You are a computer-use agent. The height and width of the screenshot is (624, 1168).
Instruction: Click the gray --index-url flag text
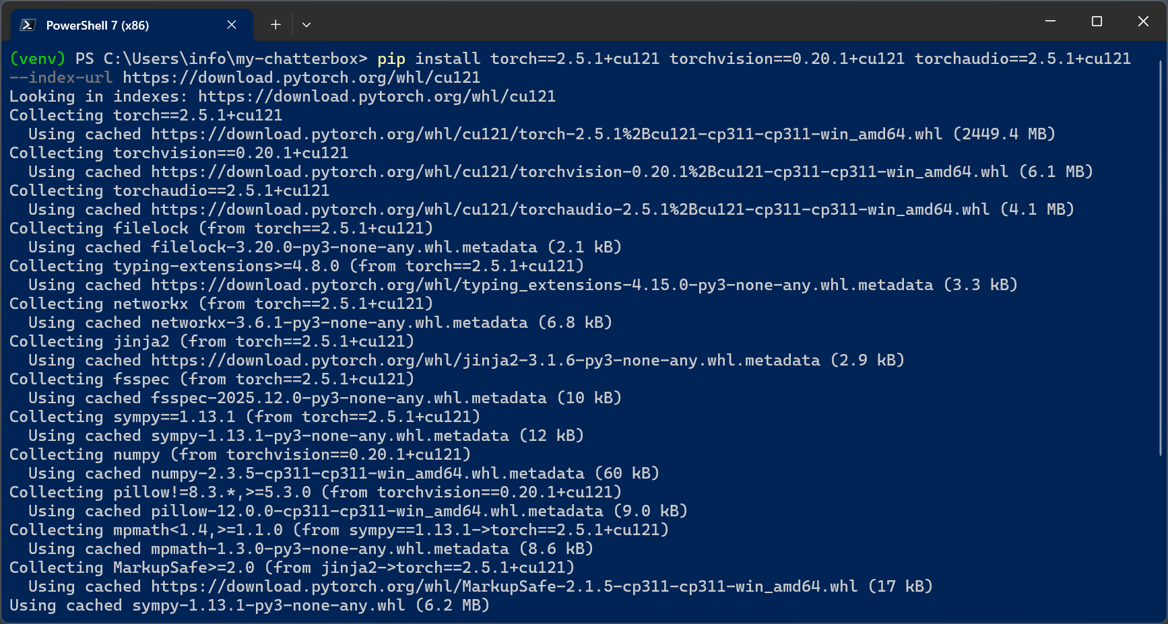61,77
